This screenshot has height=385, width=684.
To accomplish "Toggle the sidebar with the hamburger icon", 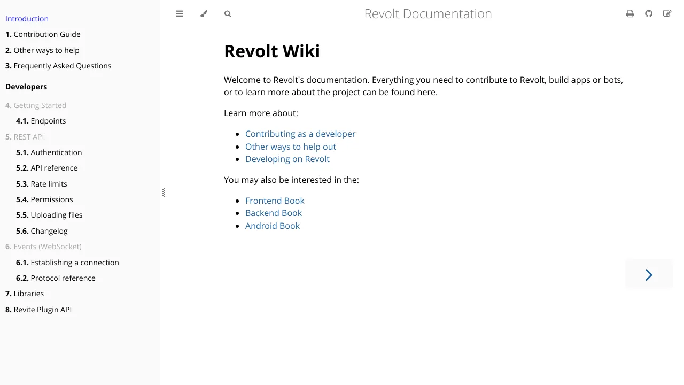I will 180,14.
